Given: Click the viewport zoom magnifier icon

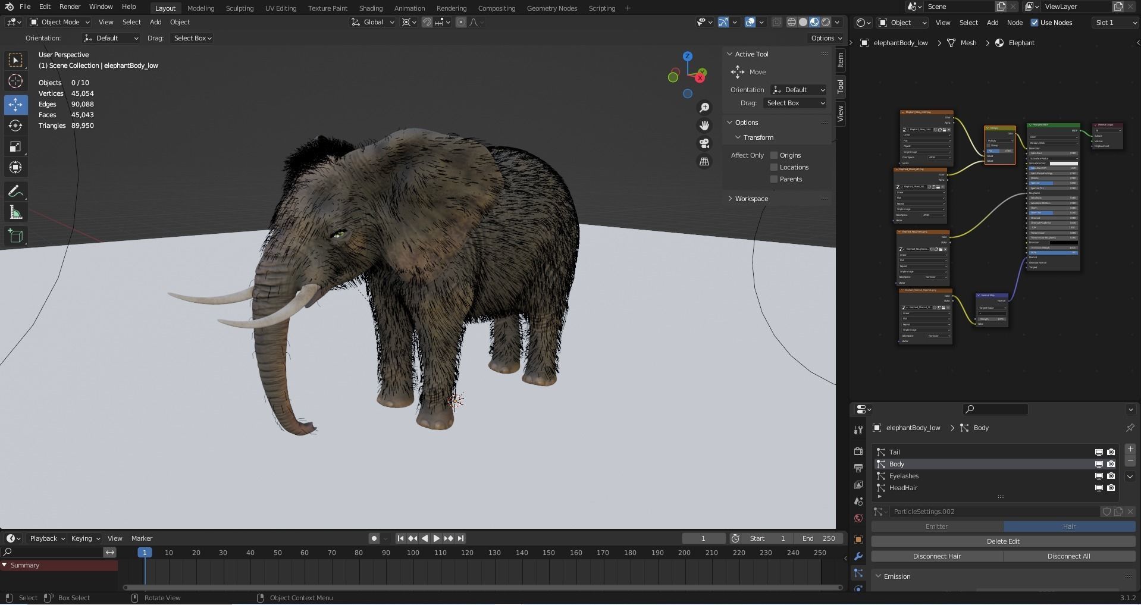Looking at the screenshot, I should pyautogui.click(x=704, y=108).
